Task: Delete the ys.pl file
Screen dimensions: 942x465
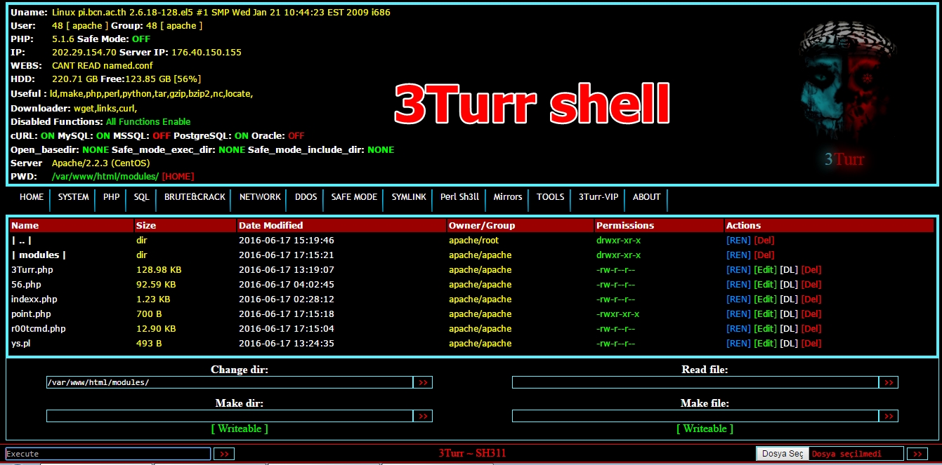Action: pos(811,343)
